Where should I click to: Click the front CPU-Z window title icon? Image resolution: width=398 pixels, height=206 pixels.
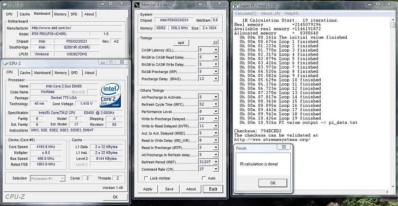5,63
